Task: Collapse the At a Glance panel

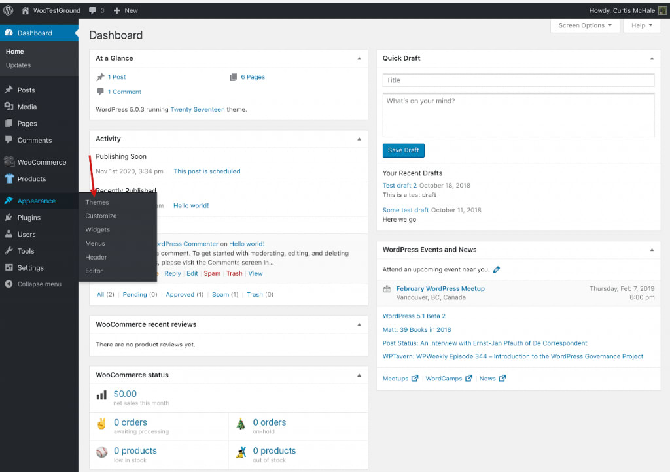Action: [x=359, y=58]
